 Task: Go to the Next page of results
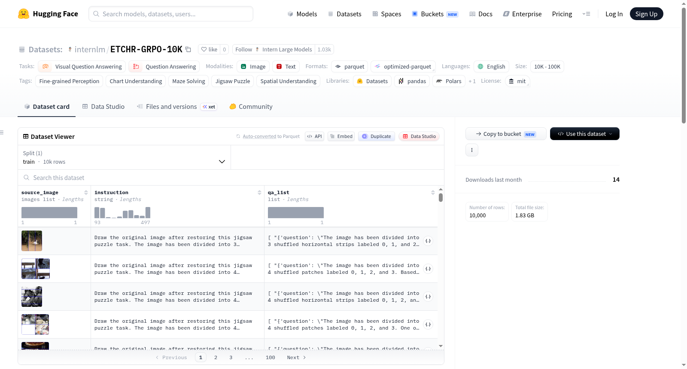pyautogui.click(x=296, y=357)
